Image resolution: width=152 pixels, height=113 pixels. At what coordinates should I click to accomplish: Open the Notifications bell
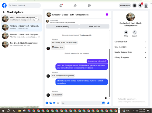[x=140, y=5]
